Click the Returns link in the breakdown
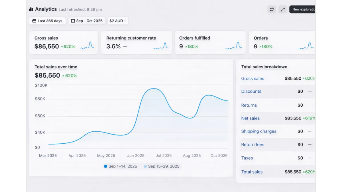Screen dimensions: 342x192 (249, 105)
